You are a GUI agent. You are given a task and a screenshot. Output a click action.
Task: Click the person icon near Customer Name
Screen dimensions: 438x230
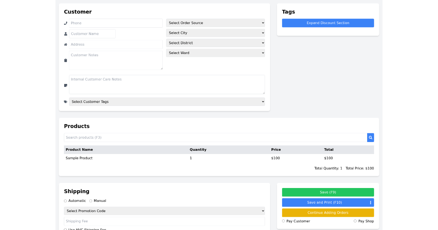[65, 33]
